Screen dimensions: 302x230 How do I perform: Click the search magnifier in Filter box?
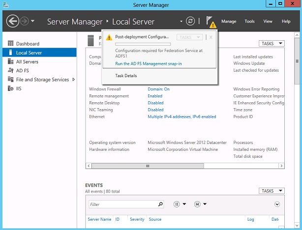(x=160, y=204)
